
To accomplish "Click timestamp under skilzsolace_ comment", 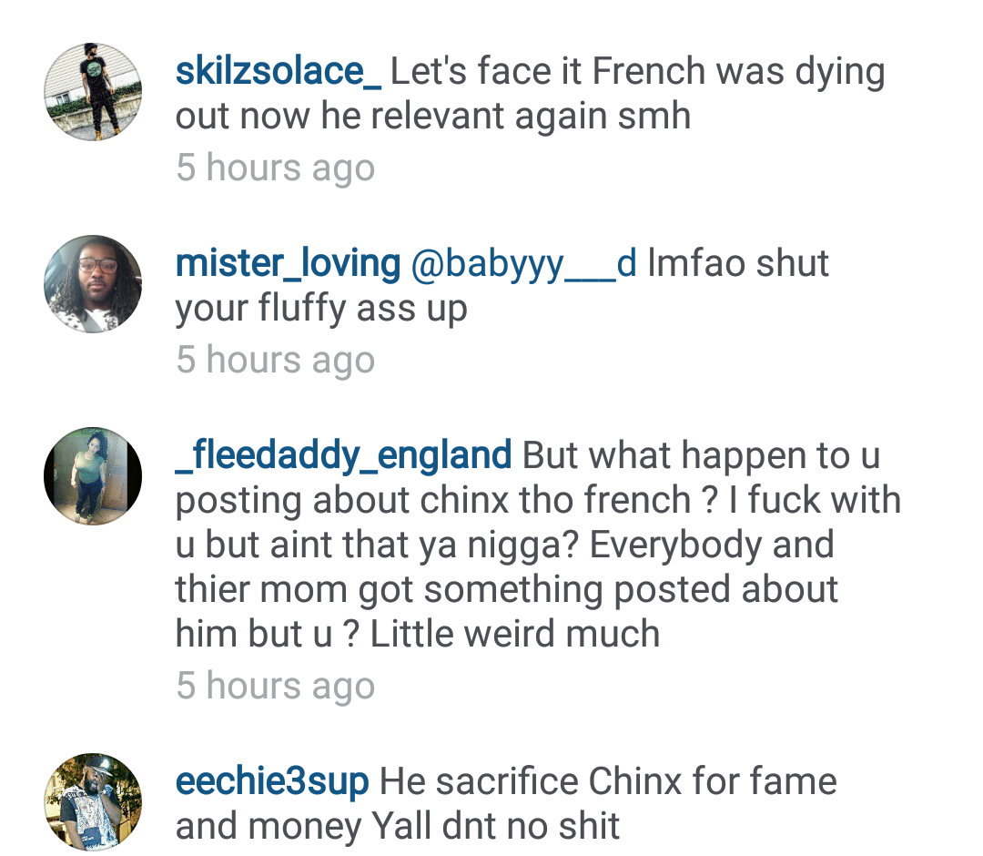I will click(275, 168).
